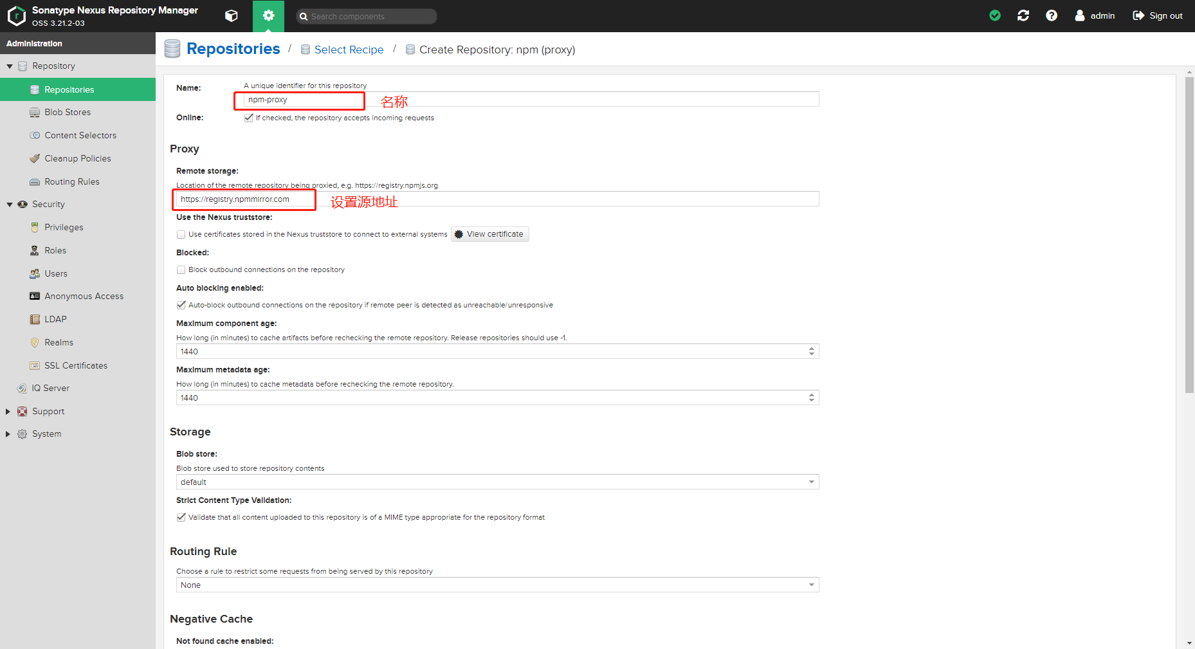This screenshot has height=649, width=1195.
Task: Click the Sign out arrow icon
Action: (1138, 15)
